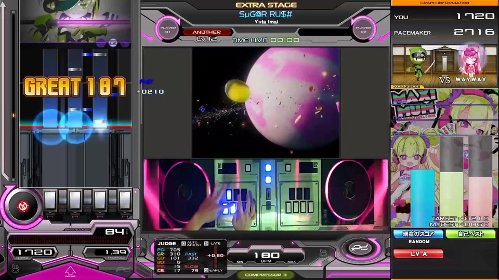499x280 pixels.
Task: Click the JUDGE panel title
Action: click(x=167, y=244)
